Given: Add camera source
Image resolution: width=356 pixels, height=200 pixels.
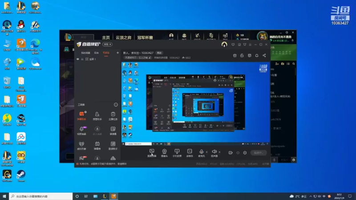Looking at the screenshot, I should pyautogui.click(x=164, y=153).
